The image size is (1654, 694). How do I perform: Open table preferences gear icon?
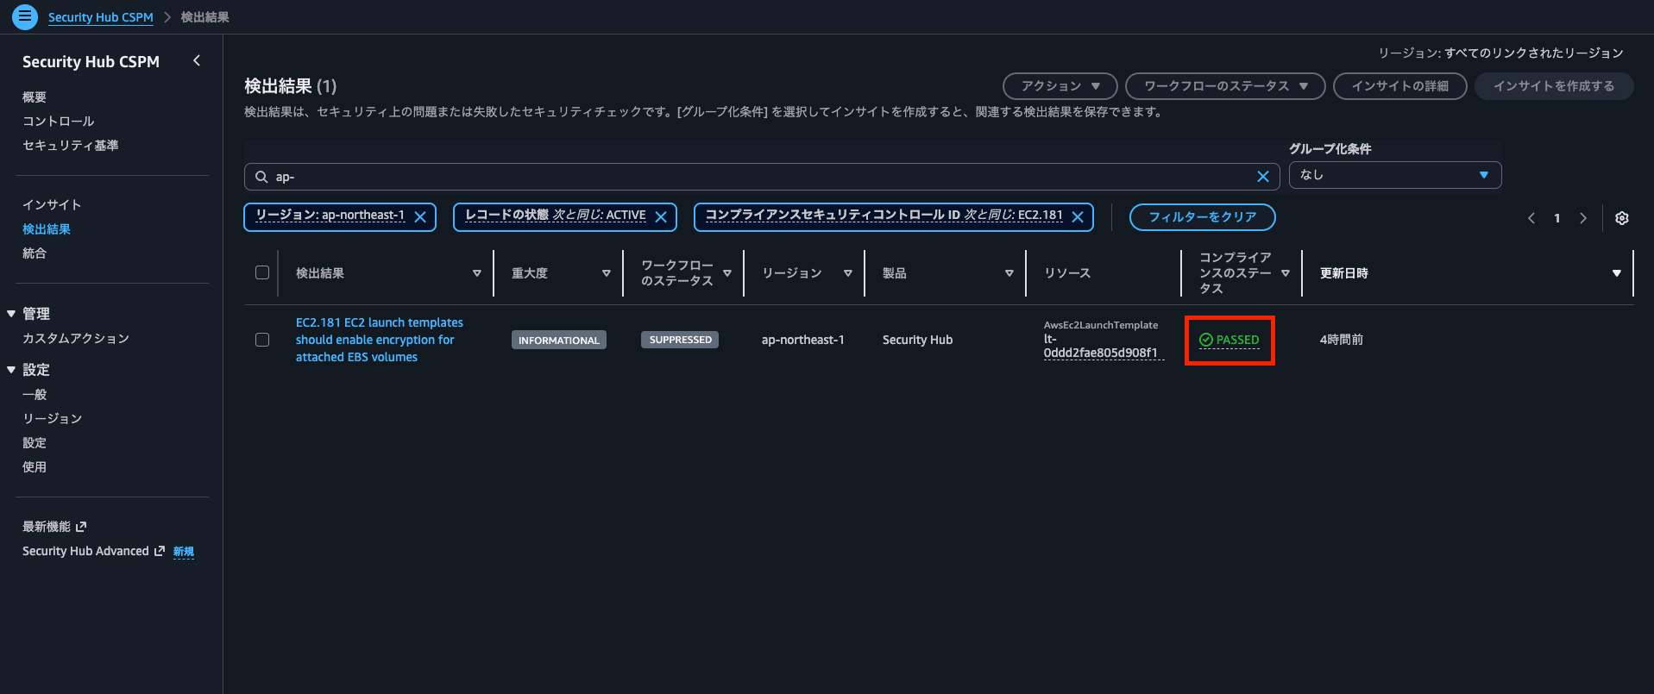(1622, 218)
